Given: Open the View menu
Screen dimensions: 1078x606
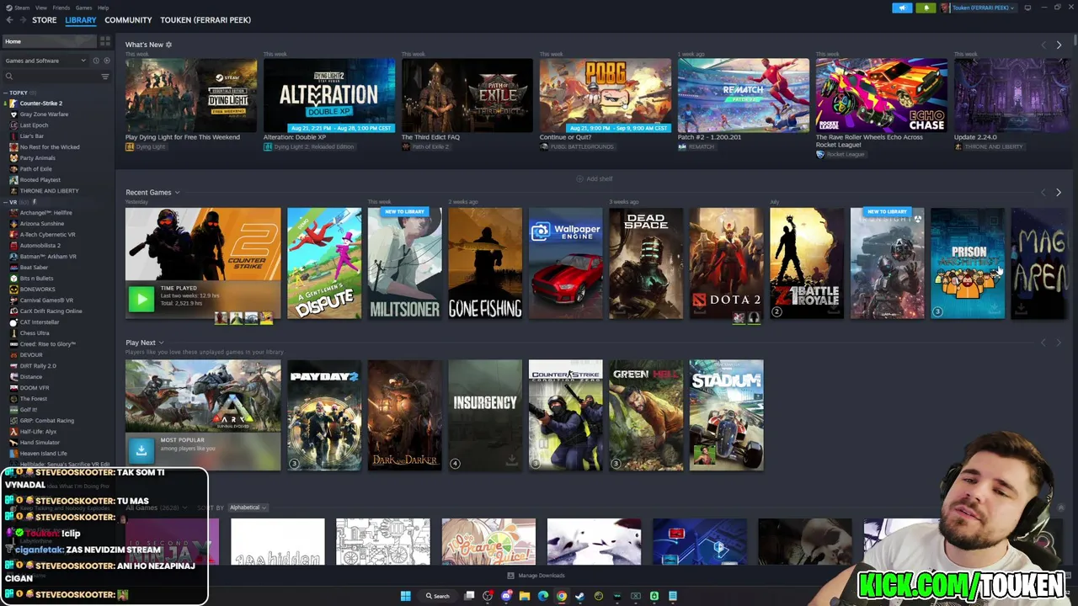Looking at the screenshot, I should point(41,8).
